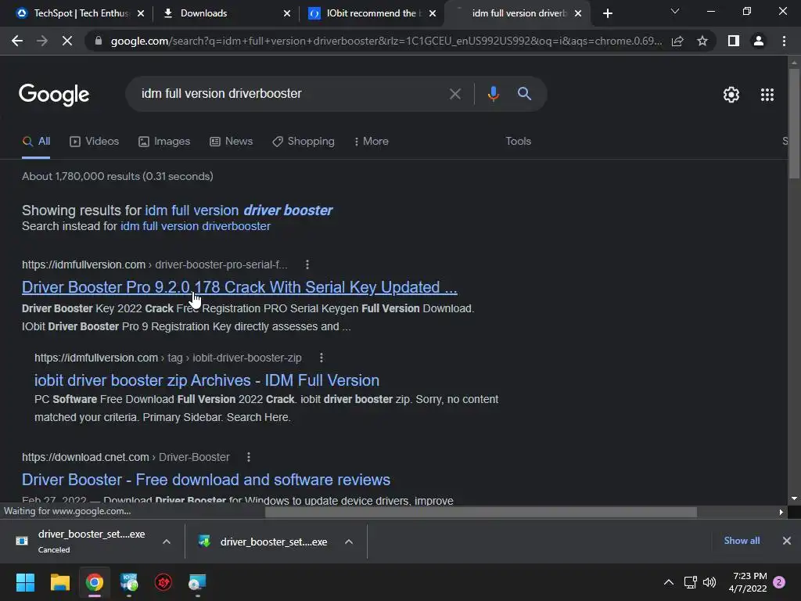
Task: Expand the More search filters menu
Action: pyautogui.click(x=372, y=142)
